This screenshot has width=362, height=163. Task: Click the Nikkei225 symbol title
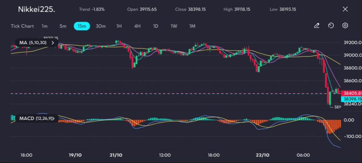[36, 10]
